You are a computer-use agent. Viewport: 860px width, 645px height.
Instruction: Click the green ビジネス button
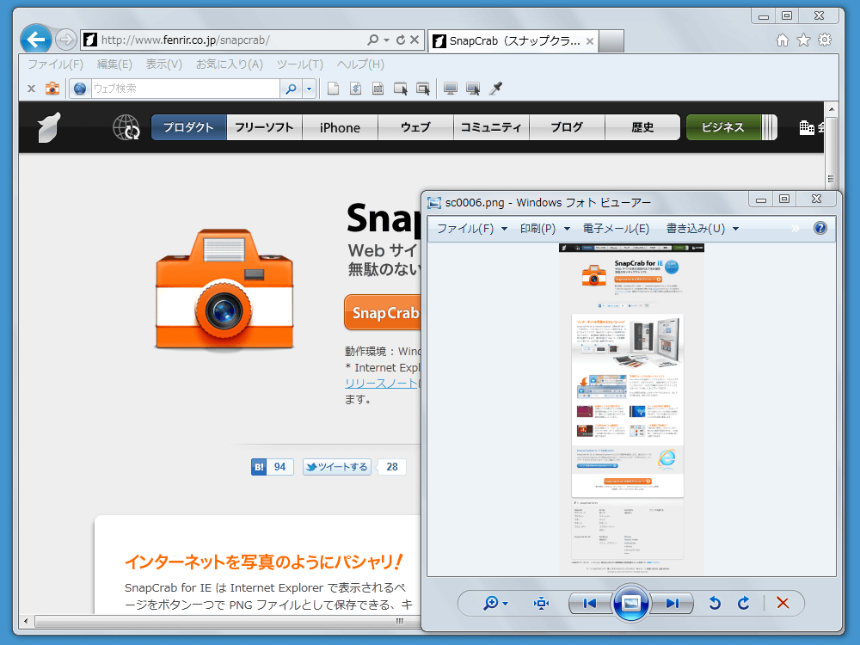tap(731, 127)
